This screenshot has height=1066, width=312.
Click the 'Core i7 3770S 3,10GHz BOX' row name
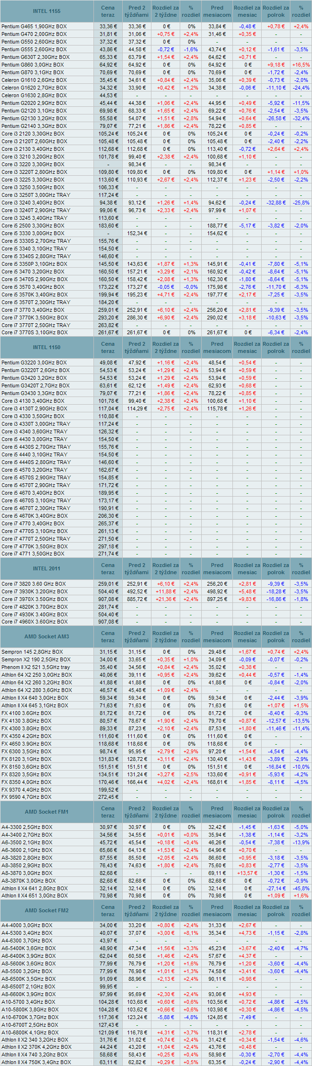(x=35, y=332)
